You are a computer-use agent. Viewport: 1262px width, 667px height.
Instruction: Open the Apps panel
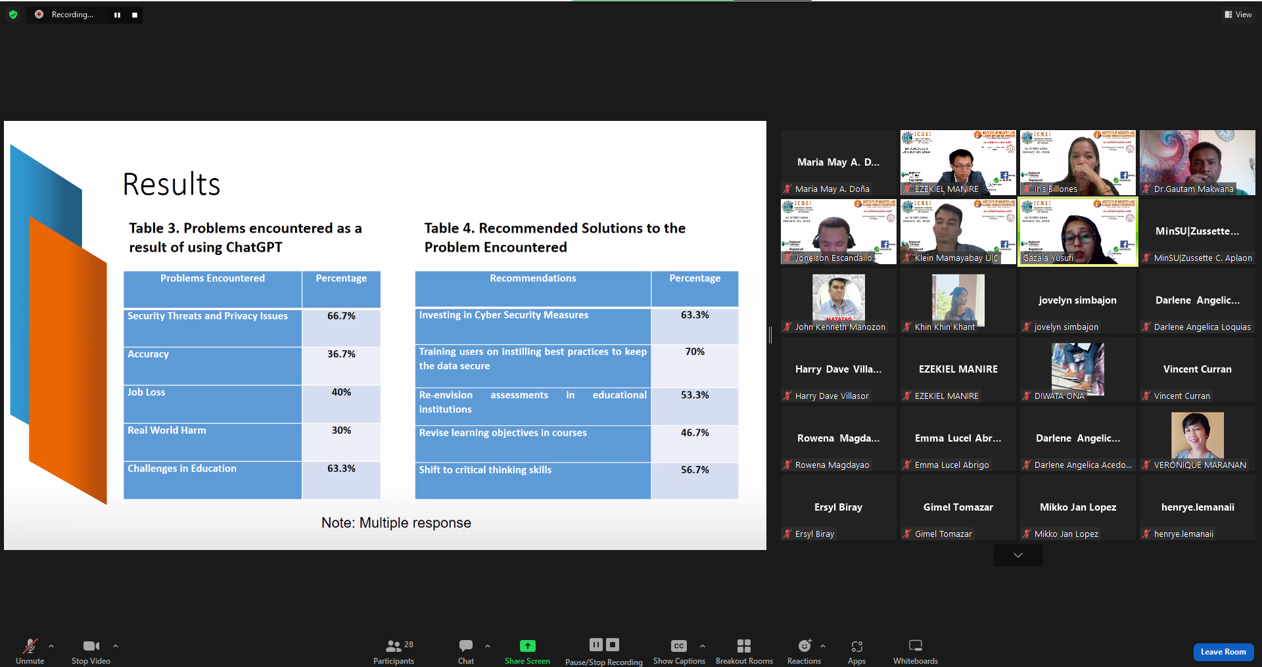856,651
